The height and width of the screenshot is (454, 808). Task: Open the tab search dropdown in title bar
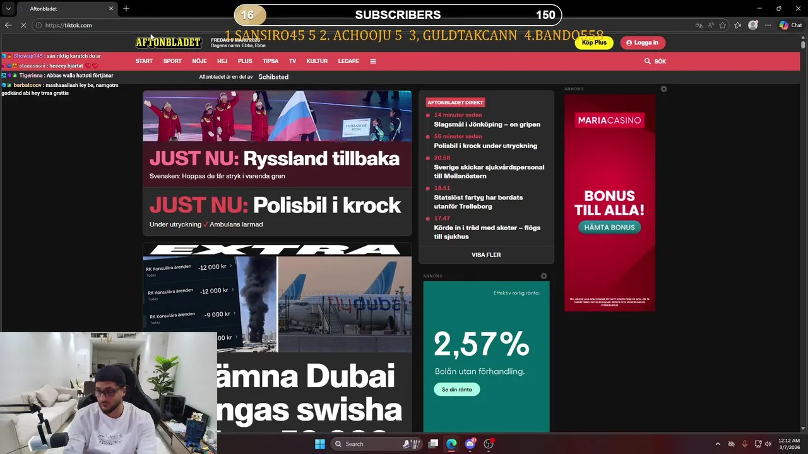pos(8,8)
